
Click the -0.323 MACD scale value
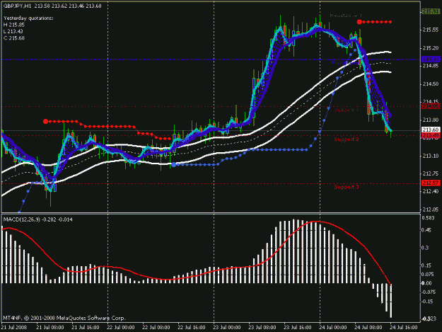pyautogui.click(x=429, y=319)
